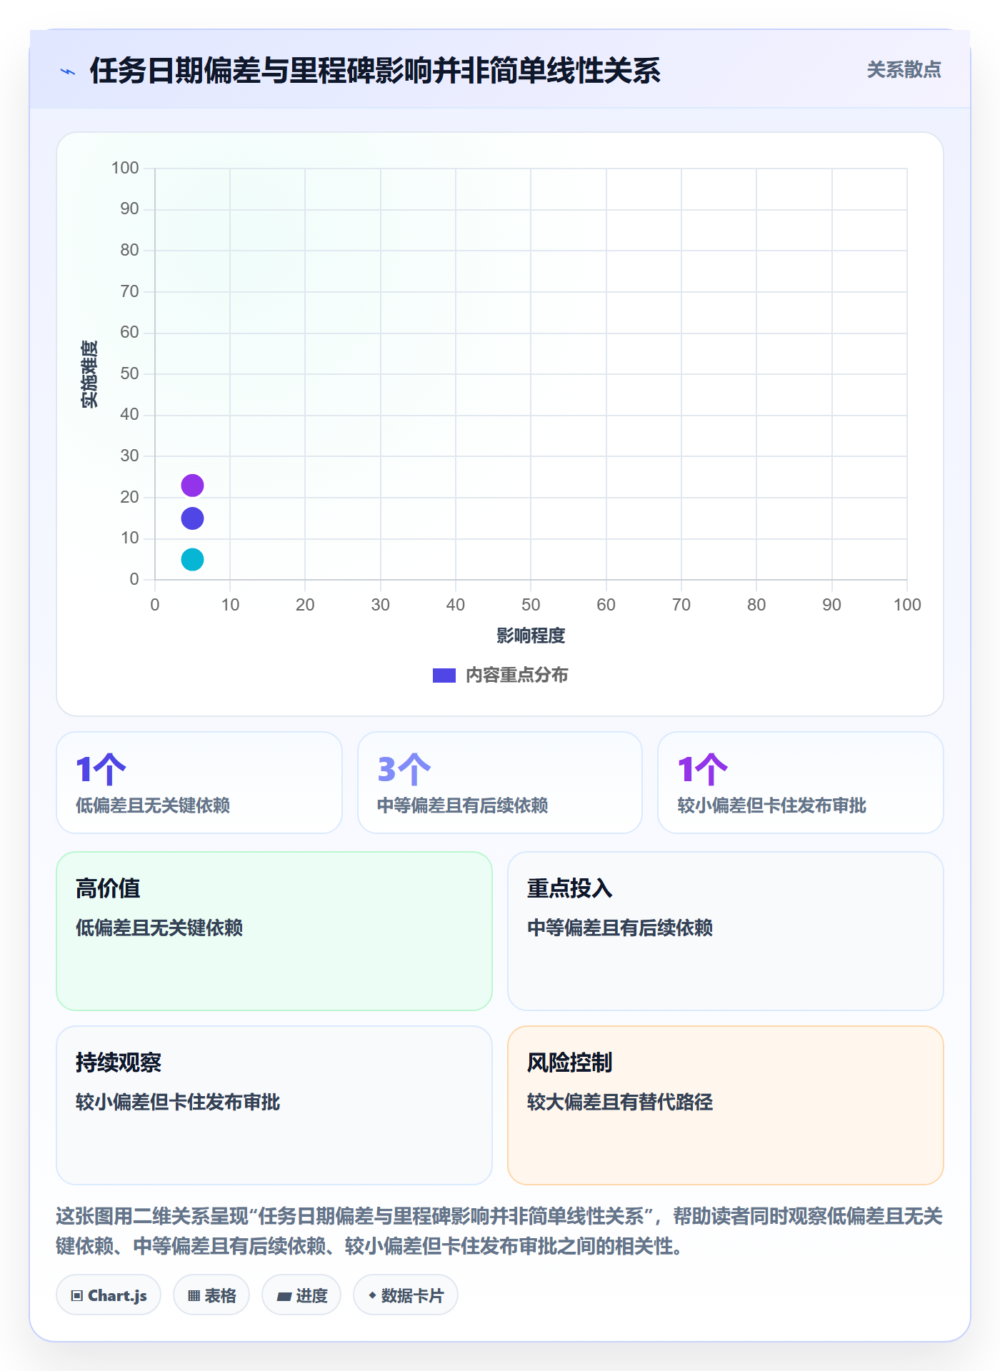Click the 1个 value above 低偏差且无关键依赖
Screen dimensions: 1000x1371
[101, 770]
